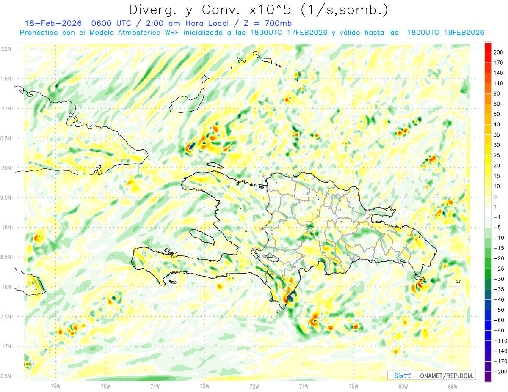This screenshot has width=508, height=392.
Task: Click the colorbar value '-40'
Action: click(499, 299)
